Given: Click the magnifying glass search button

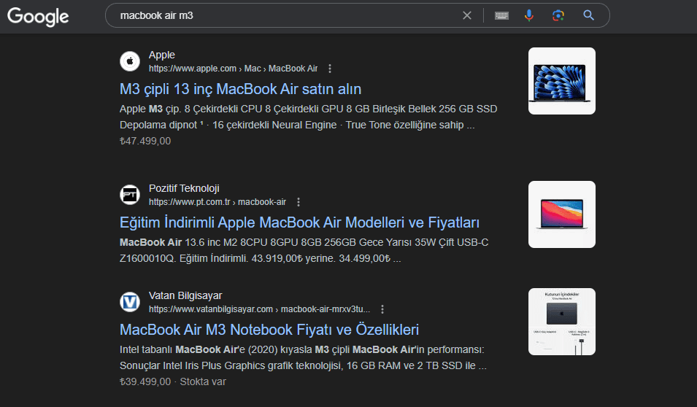Looking at the screenshot, I should [588, 15].
